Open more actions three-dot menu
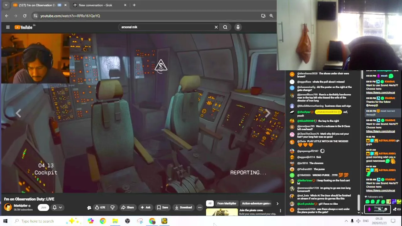Screen dimensions: 402x226 click(x=200, y=207)
